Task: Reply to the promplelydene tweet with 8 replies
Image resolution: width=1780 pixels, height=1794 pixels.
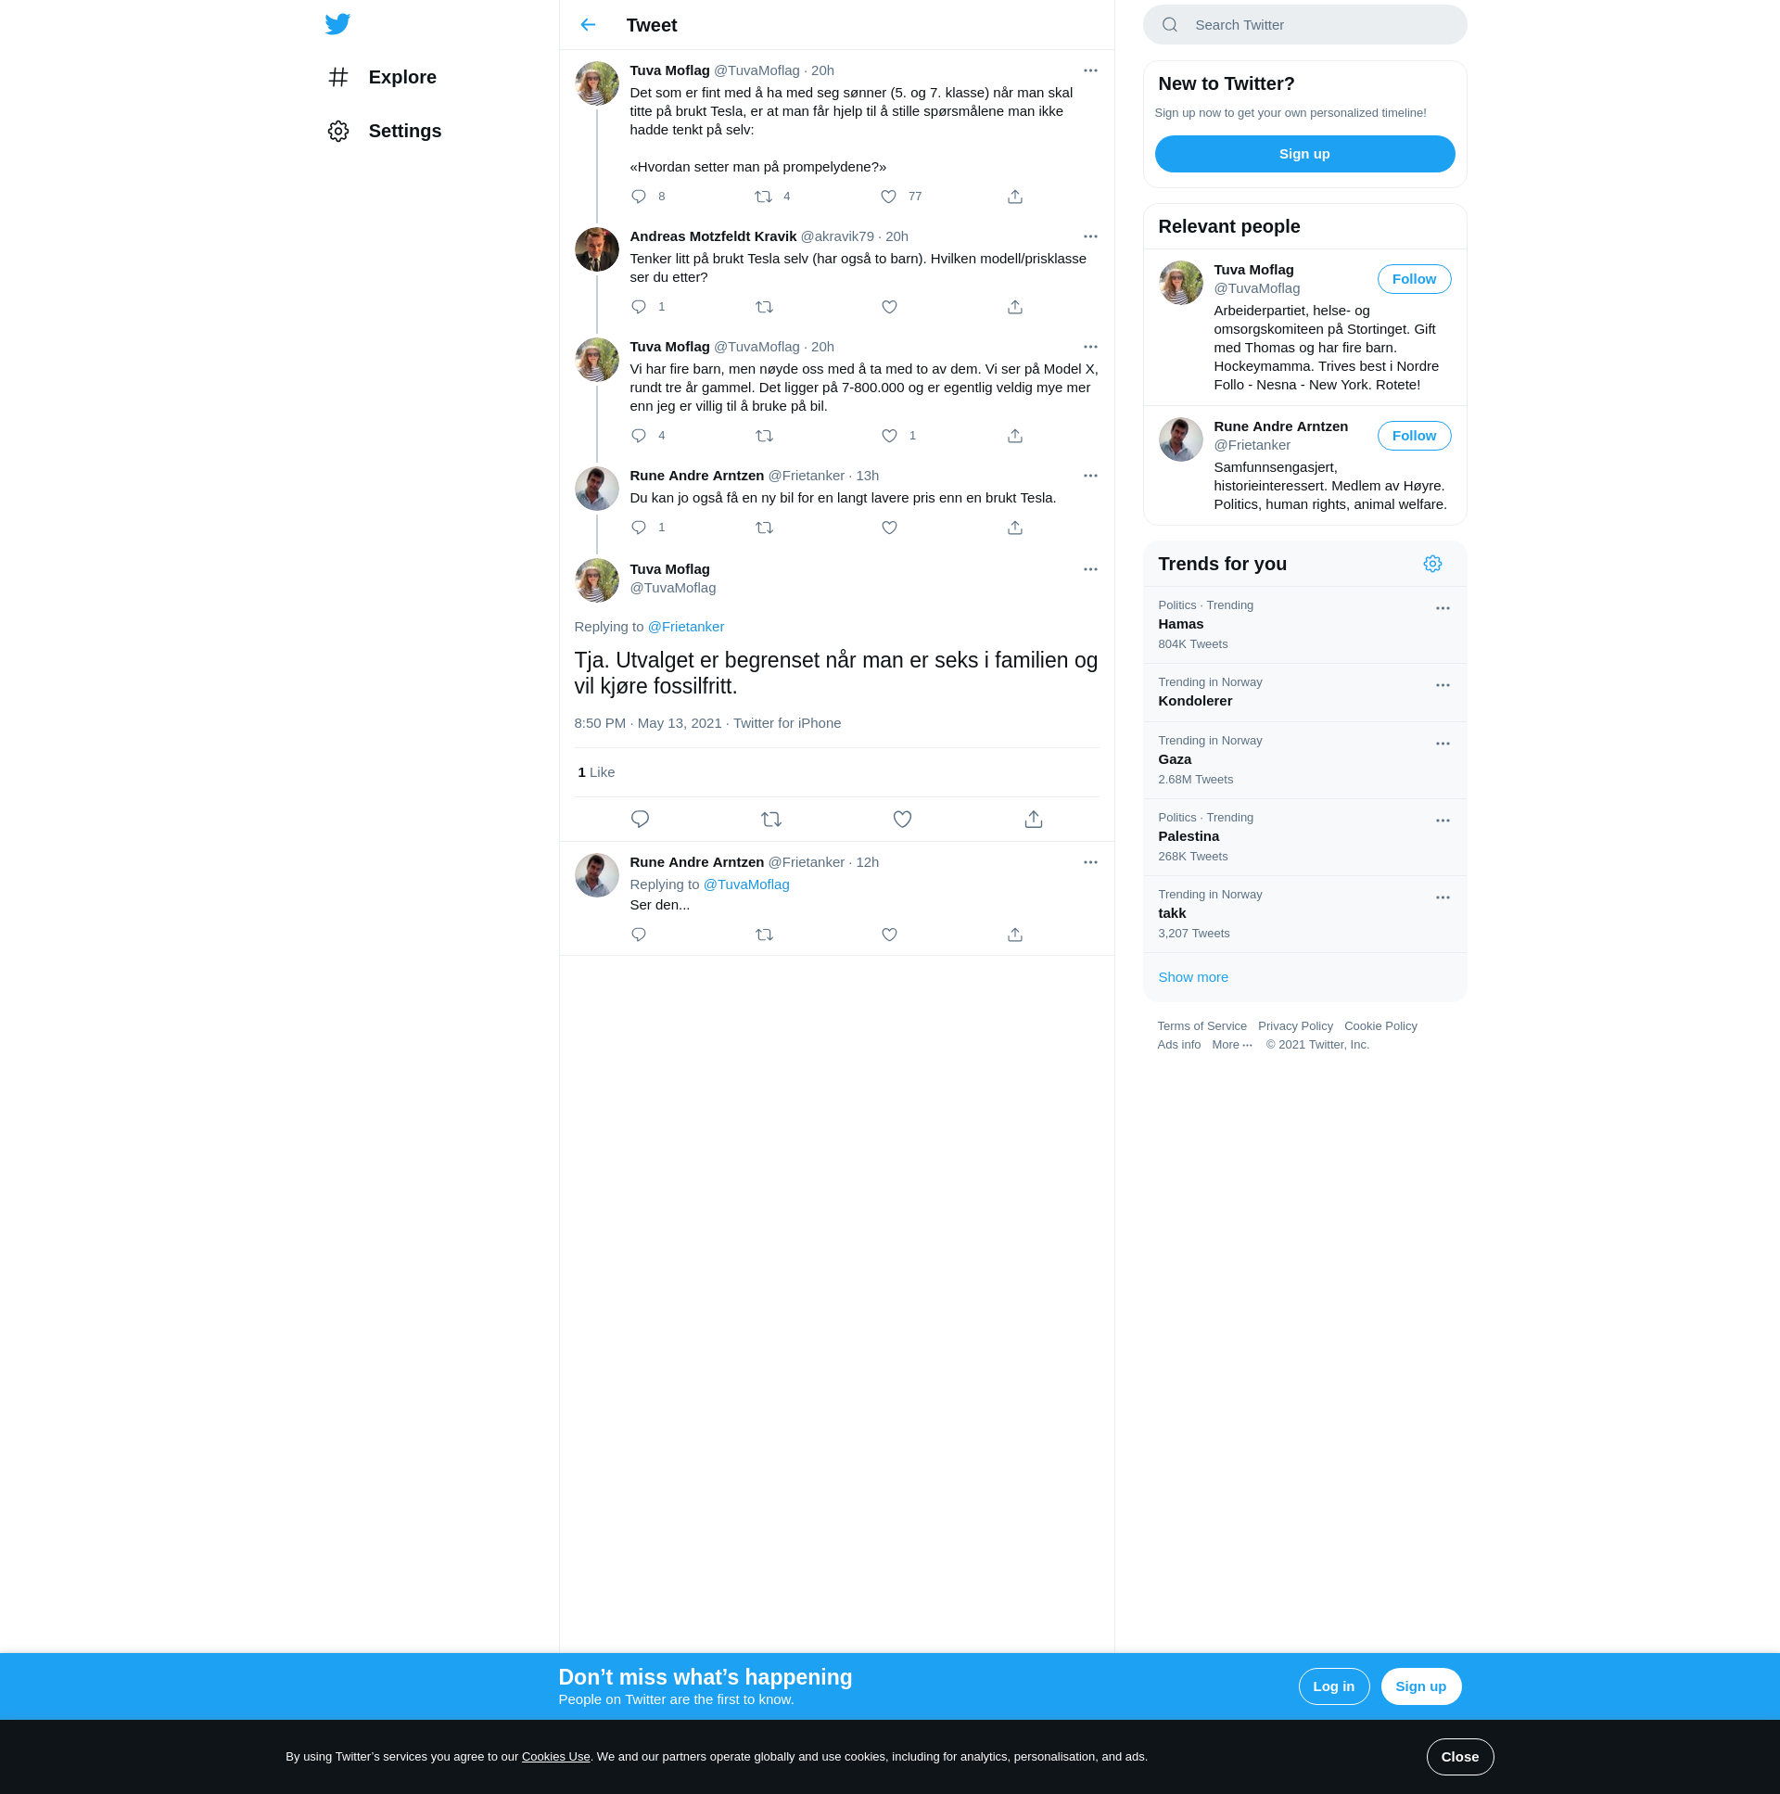Action: click(639, 197)
